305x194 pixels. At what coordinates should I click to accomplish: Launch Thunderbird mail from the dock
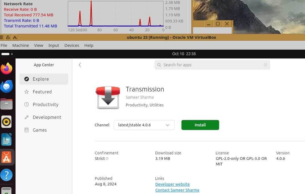[6, 86]
